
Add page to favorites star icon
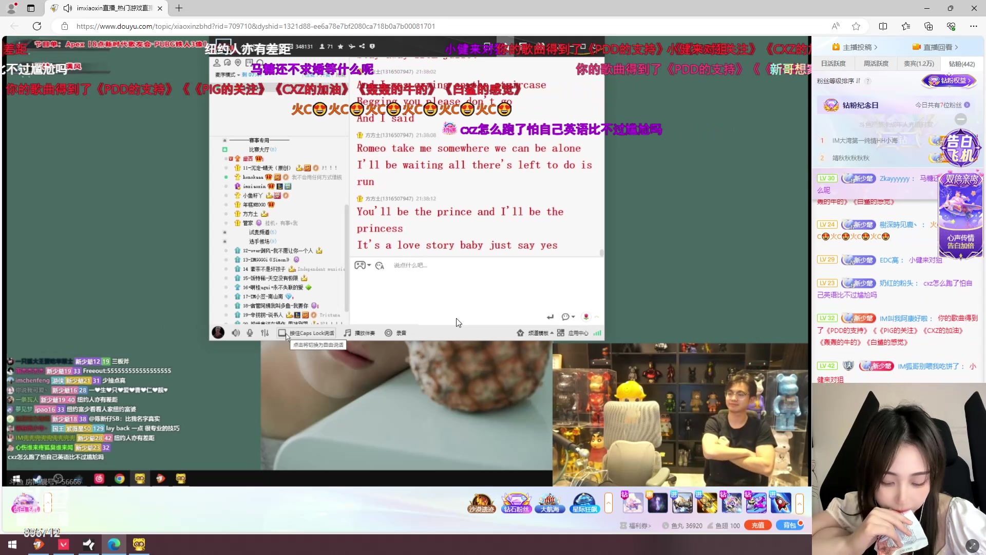(x=856, y=26)
